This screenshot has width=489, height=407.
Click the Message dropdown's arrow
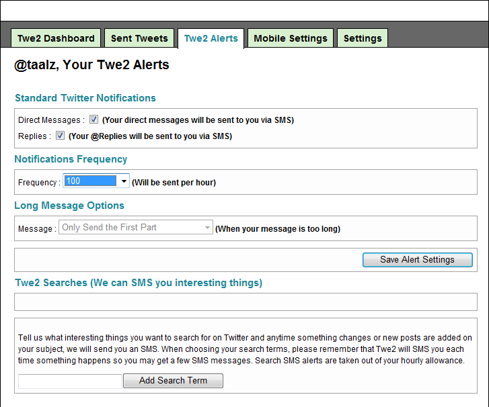[x=207, y=227]
